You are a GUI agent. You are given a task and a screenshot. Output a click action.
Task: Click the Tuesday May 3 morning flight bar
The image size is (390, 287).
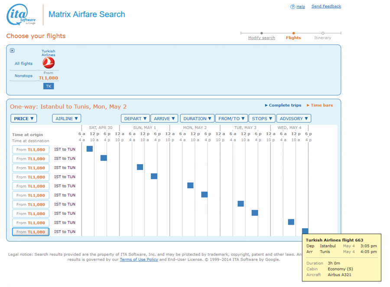point(241,204)
